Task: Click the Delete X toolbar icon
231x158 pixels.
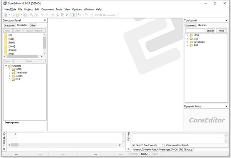Action: coord(67,15)
